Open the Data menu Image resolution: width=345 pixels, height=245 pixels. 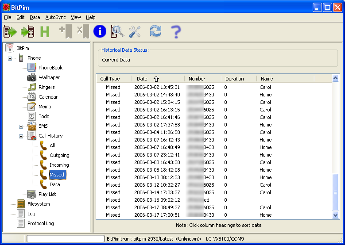click(35, 17)
